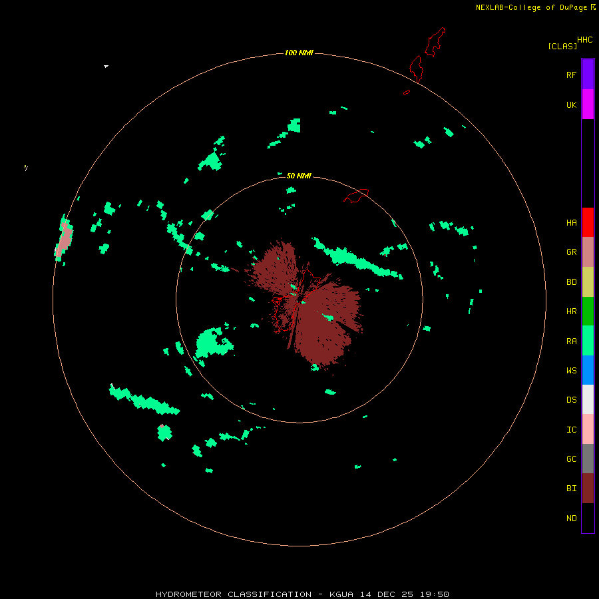Viewport: 599px width, 599px height.
Task: Click the 'IC' legend label
Action: click(x=571, y=430)
